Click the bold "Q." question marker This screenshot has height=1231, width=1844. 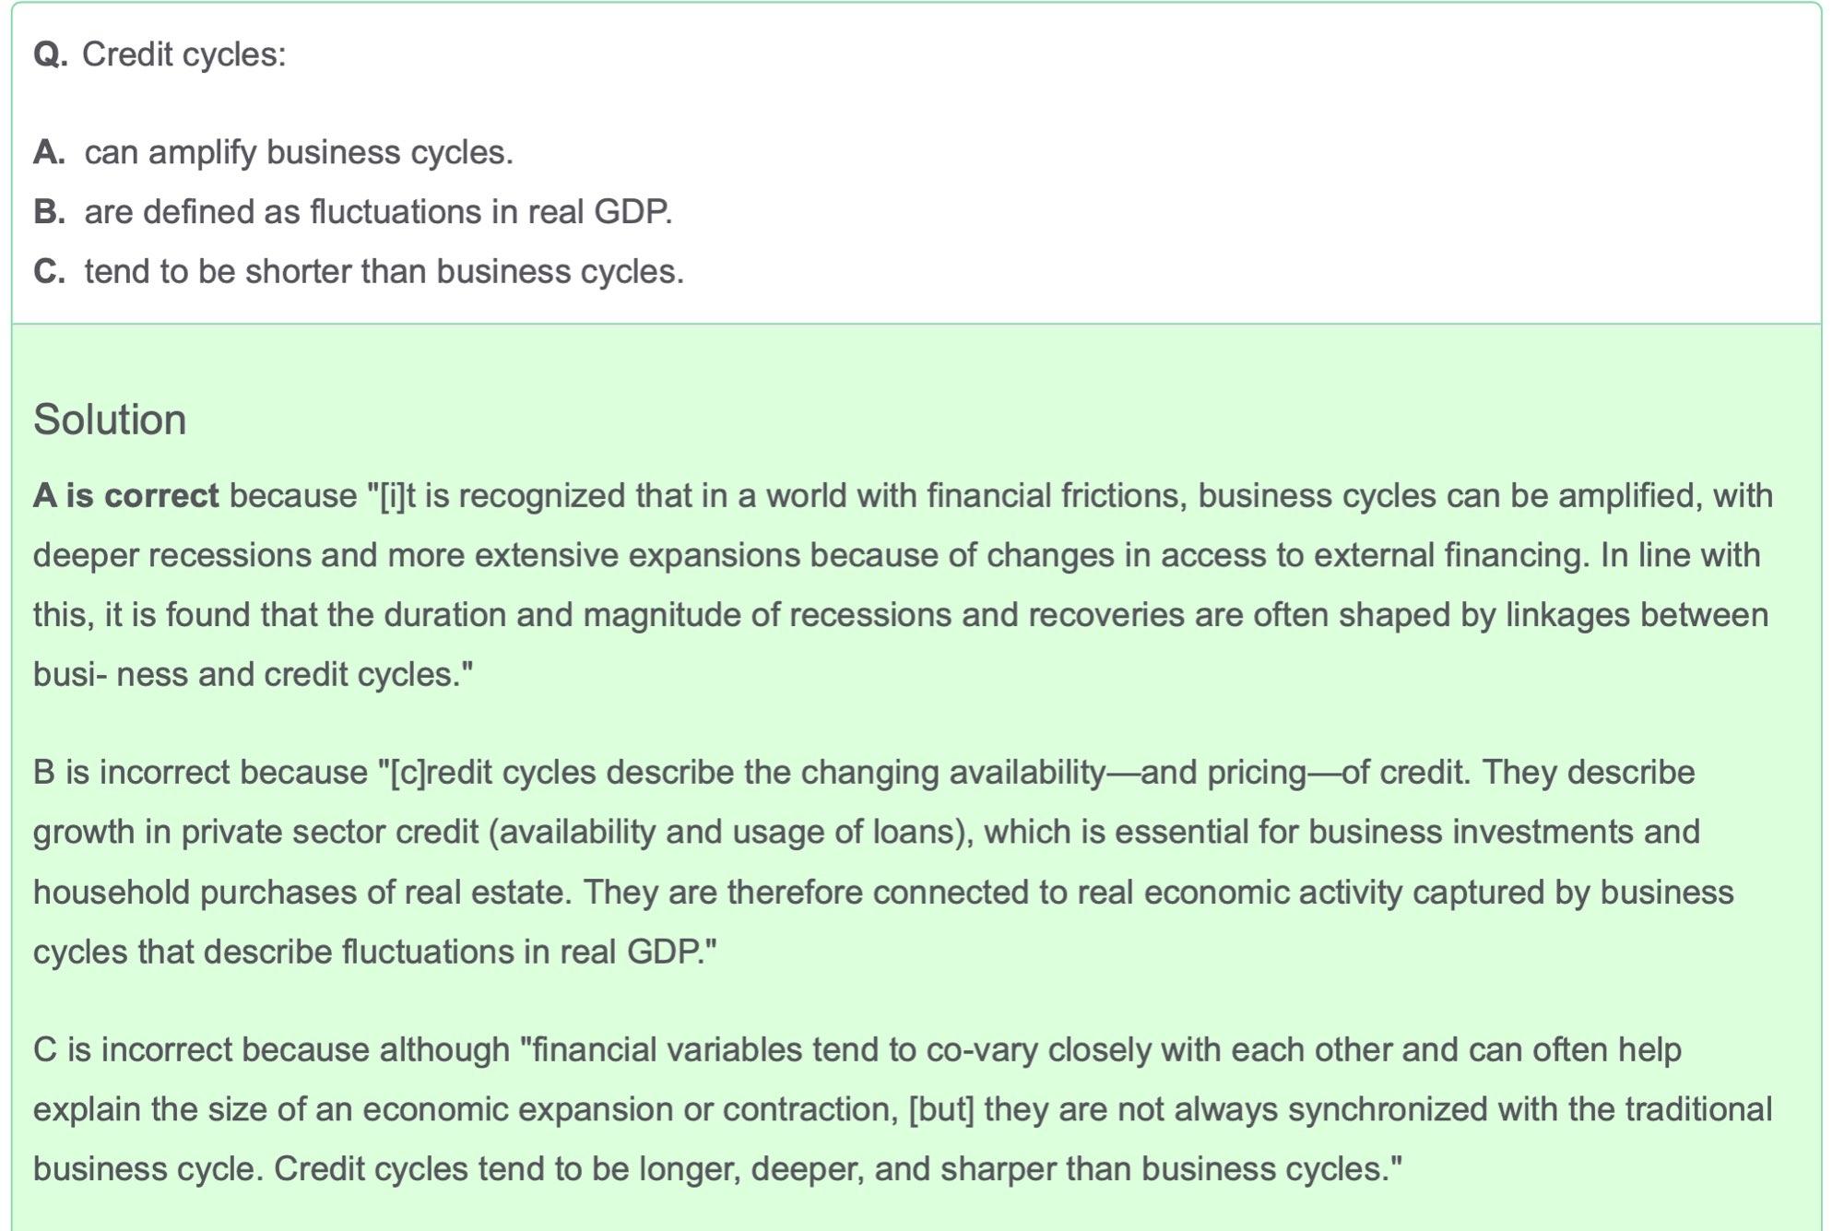point(50,54)
